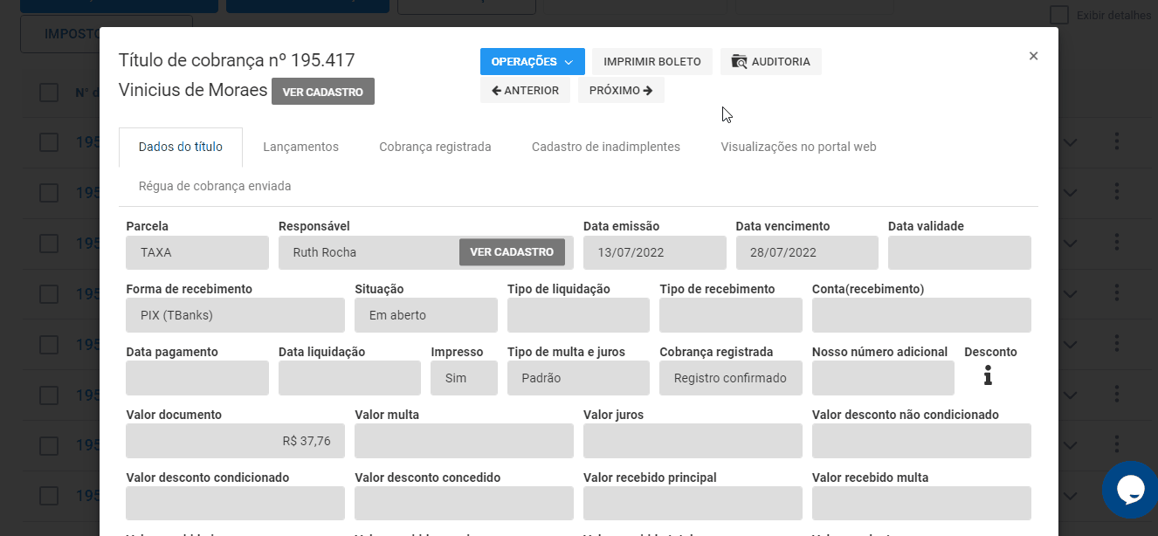
Task: Go to Próximo title with the right arrow
Action: click(621, 91)
